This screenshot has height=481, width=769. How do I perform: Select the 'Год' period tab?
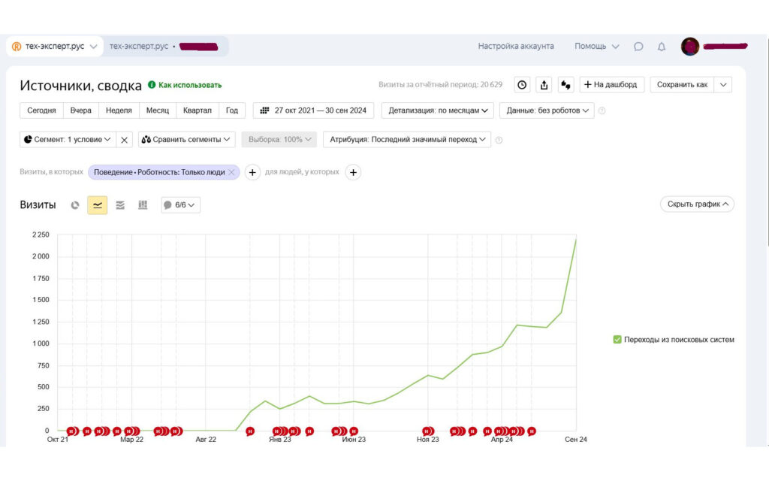[x=232, y=110]
